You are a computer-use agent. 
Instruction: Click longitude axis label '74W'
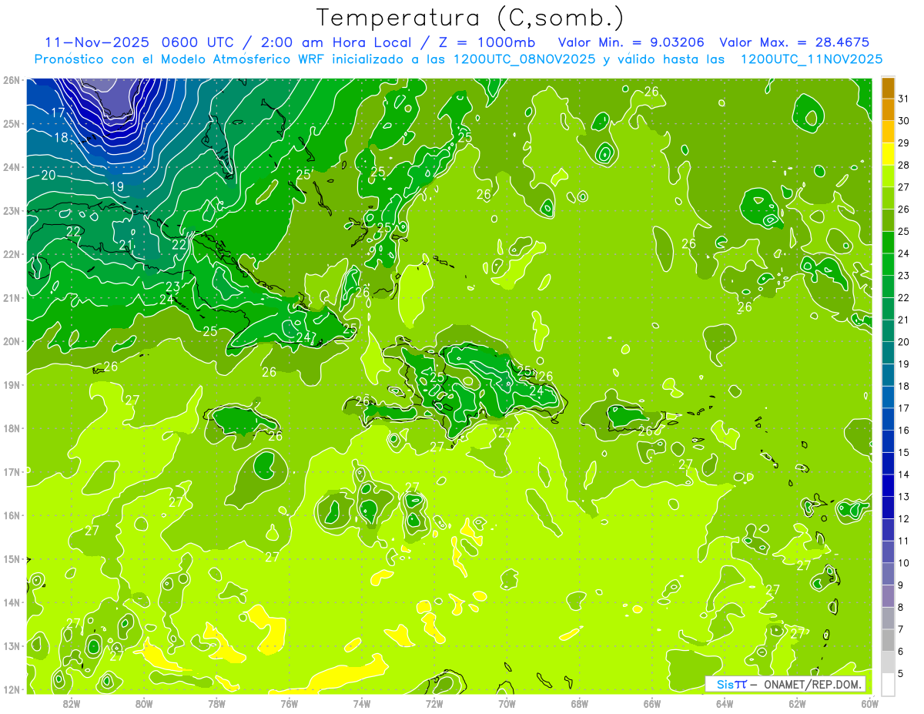362,703
